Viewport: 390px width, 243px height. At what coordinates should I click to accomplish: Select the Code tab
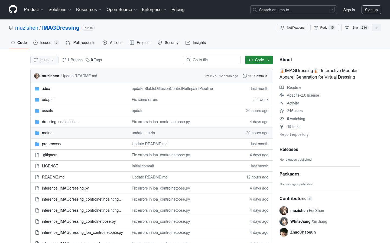pyautogui.click(x=19, y=43)
